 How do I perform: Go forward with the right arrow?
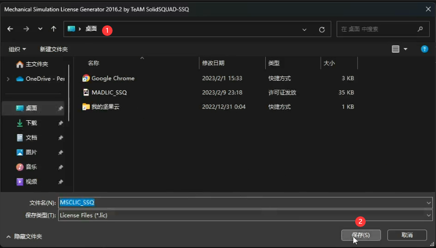click(26, 29)
